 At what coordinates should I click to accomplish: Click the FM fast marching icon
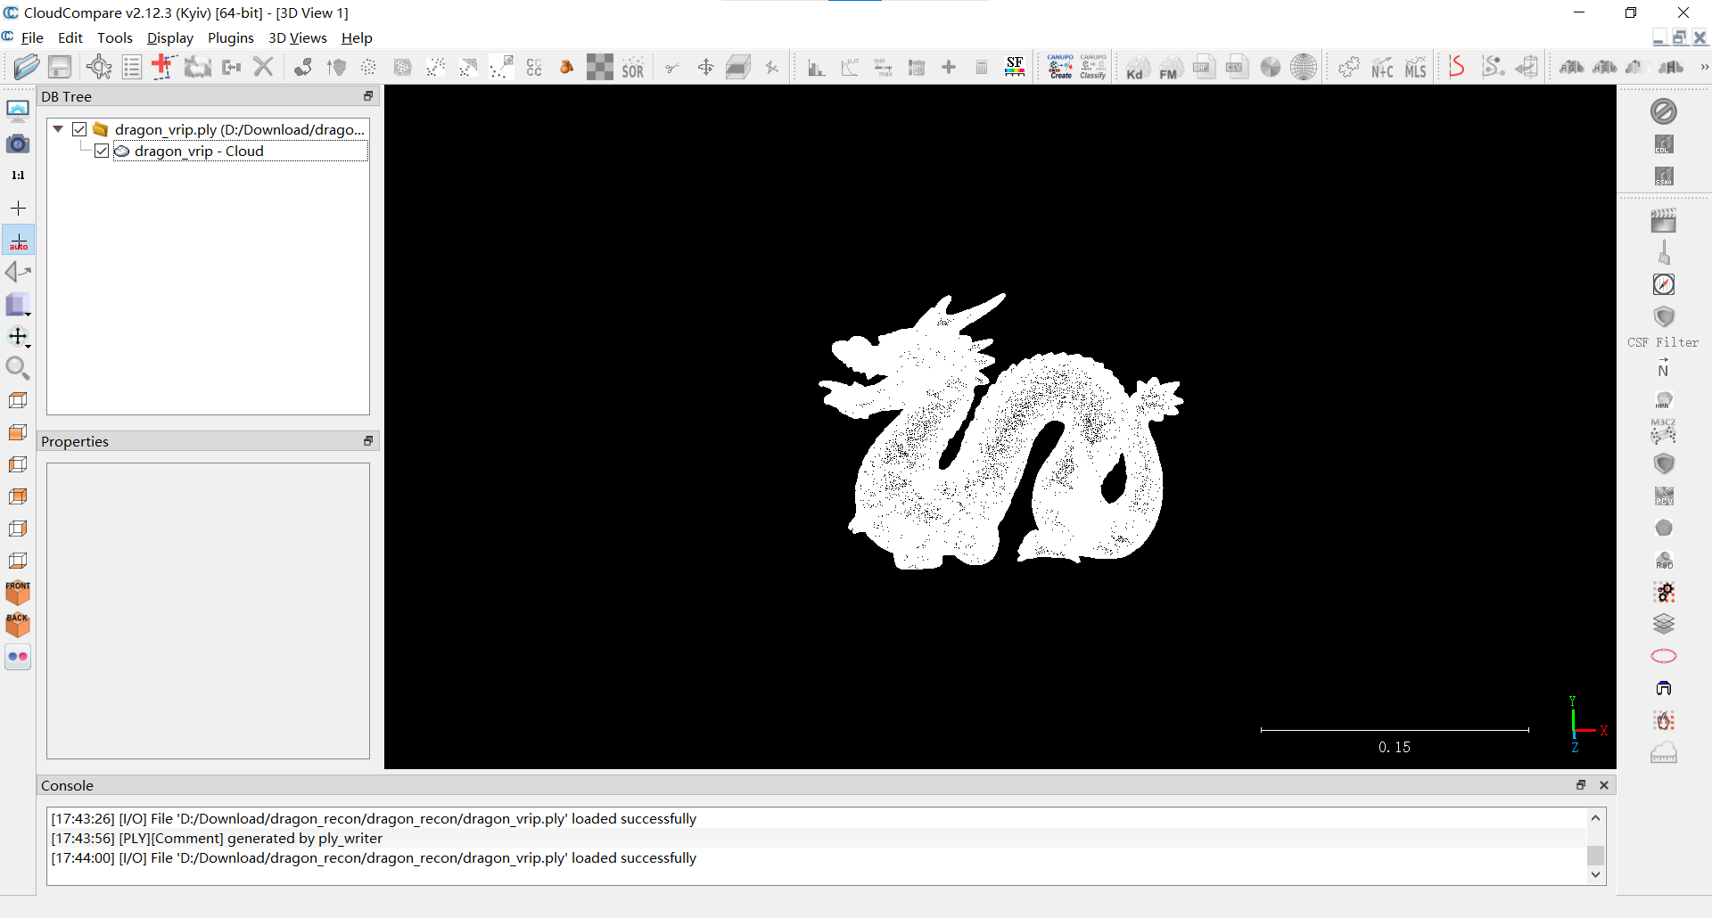[x=1170, y=68]
